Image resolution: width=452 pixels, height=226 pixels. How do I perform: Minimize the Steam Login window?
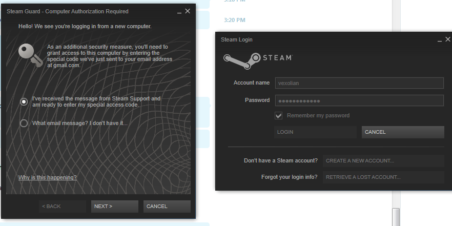(440, 40)
